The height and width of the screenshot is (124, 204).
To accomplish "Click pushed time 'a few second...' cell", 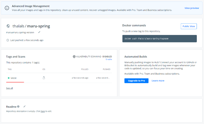I will point(103,78).
